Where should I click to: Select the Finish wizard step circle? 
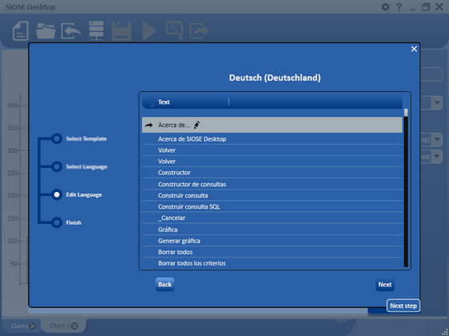point(57,222)
